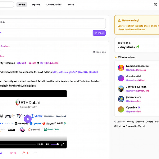Play the ETHDubai video
This screenshot has width=159, height=159.
pos(28,119)
